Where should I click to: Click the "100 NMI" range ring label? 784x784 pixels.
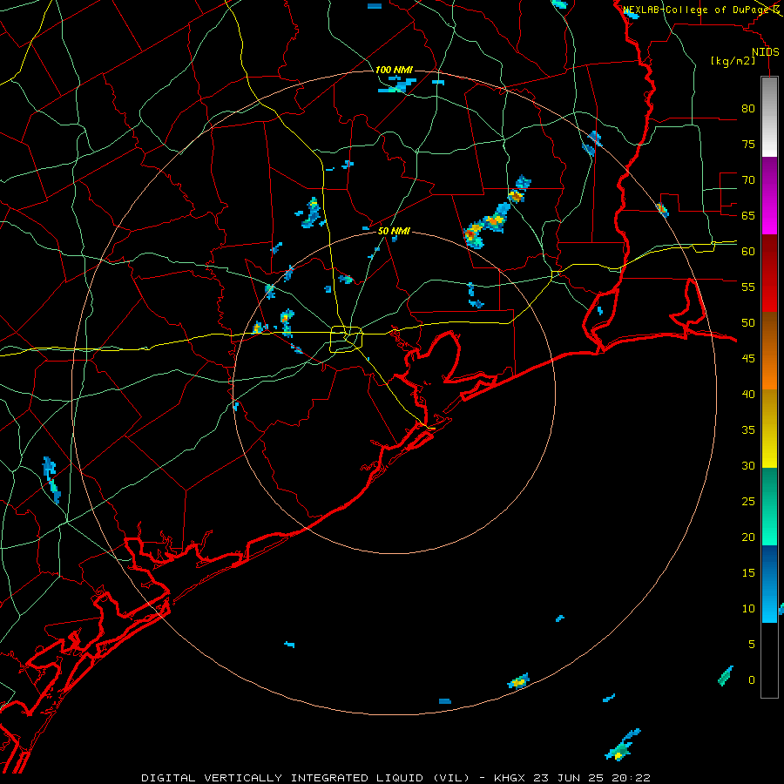394,70
